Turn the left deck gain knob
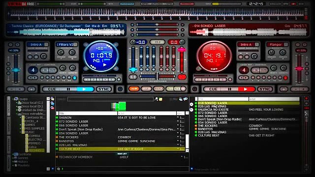Screen dimensions: 315x177 pyautogui.click(x=133, y=42)
